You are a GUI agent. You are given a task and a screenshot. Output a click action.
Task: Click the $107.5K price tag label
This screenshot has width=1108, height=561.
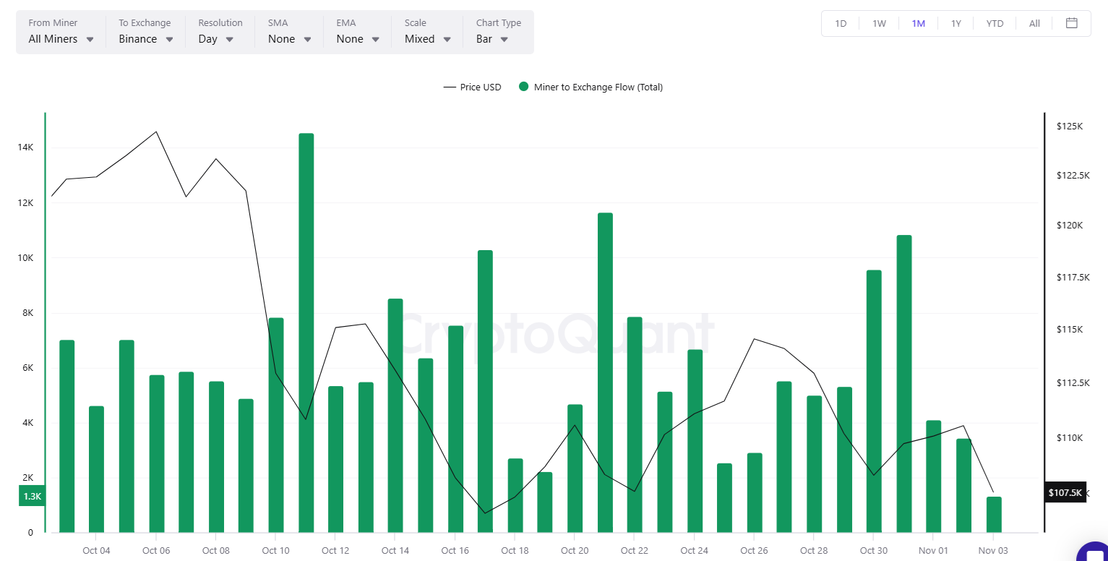point(1064,492)
